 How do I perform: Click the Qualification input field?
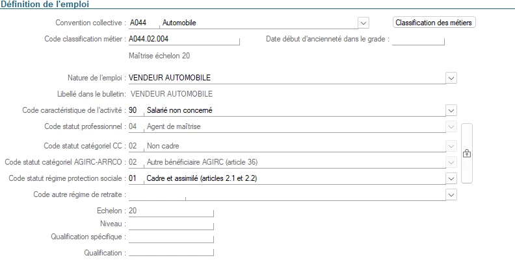pyautogui.click(x=171, y=252)
